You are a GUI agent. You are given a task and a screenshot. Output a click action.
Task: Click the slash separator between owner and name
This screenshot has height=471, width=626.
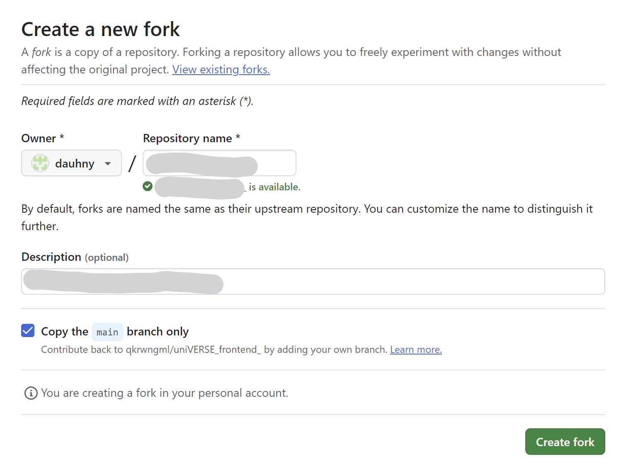click(132, 163)
